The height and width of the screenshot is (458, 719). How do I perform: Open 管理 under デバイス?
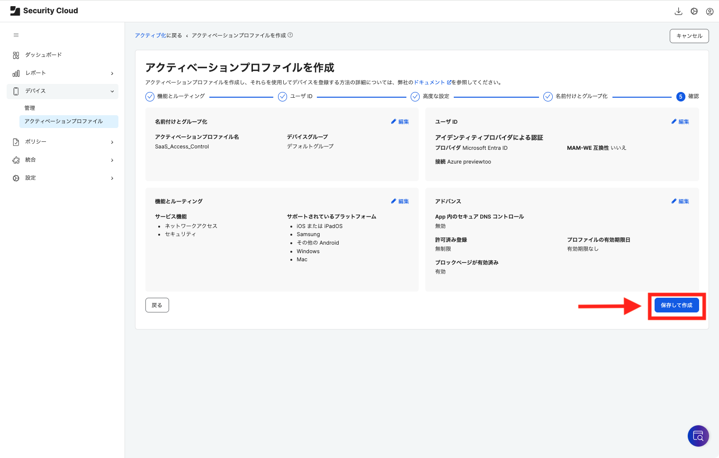(30, 108)
